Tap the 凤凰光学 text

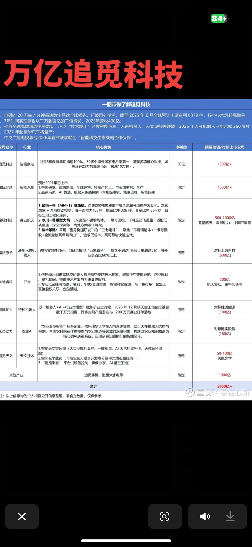pos(225,358)
